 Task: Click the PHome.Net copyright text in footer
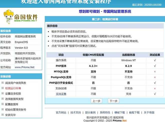[120, 121]
